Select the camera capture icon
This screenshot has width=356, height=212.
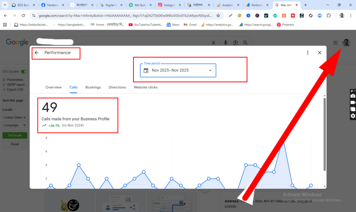coord(353,96)
